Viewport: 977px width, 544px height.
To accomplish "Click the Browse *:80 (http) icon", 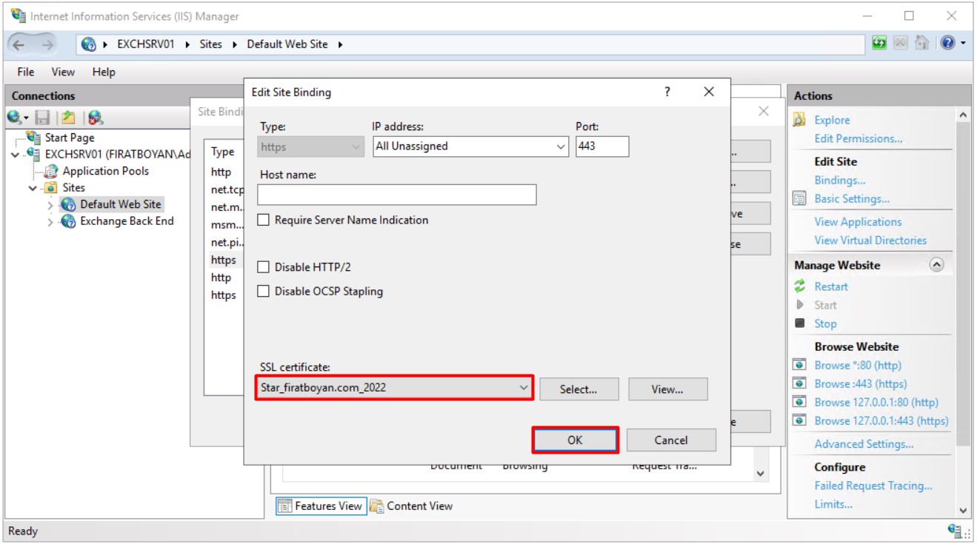I will click(x=799, y=365).
